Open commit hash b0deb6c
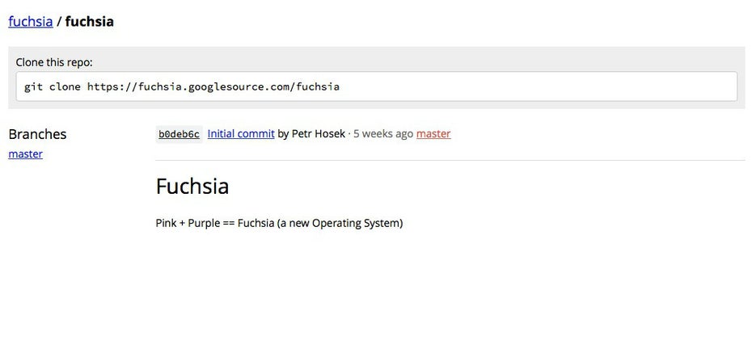This screenshot has height=353, width=752. (x=179, y=134)
